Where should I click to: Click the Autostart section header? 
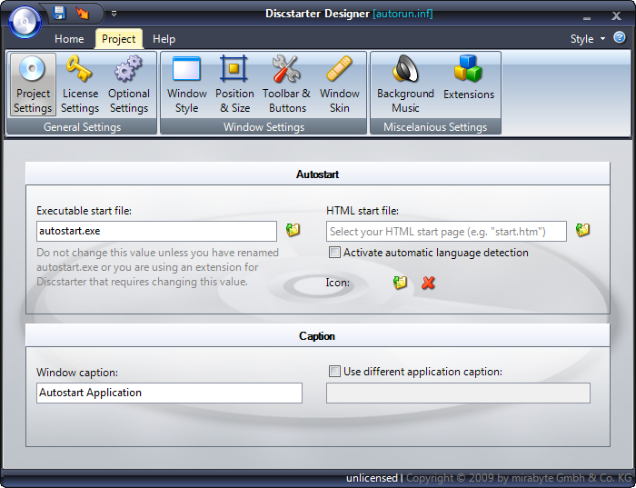click(318, 174)
